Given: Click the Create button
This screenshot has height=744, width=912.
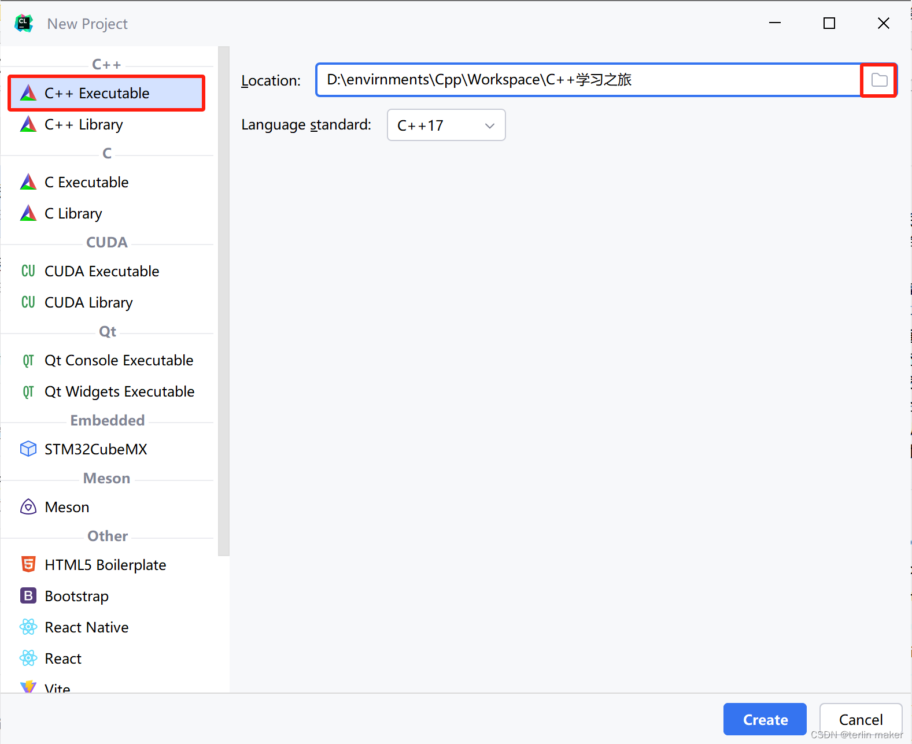Looking at the screenshot, I should (765, 719).
